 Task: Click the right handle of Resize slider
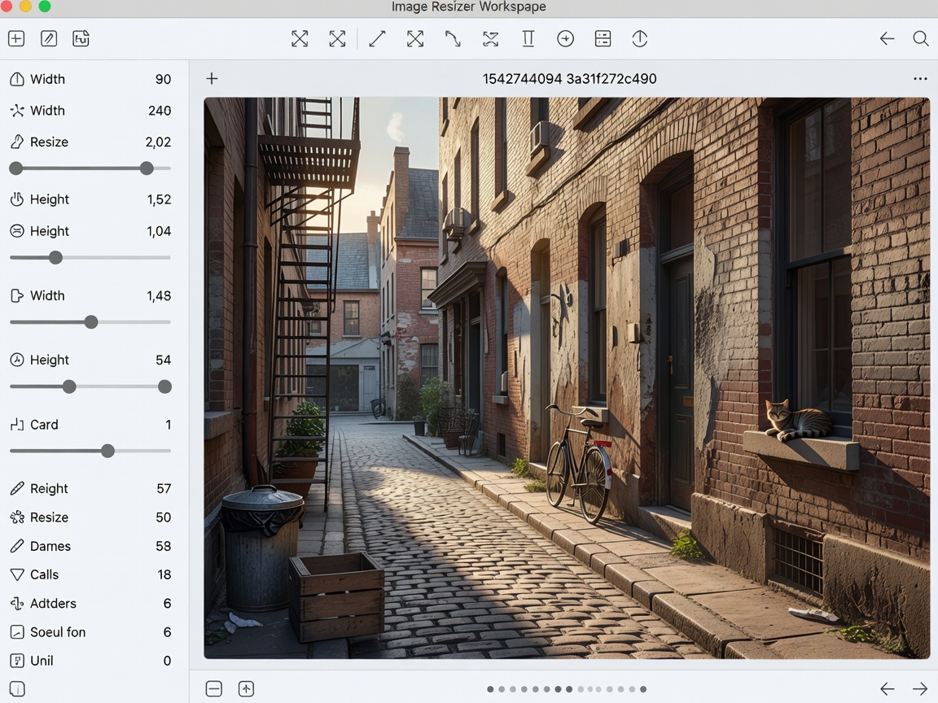click(x=147, y=168)
